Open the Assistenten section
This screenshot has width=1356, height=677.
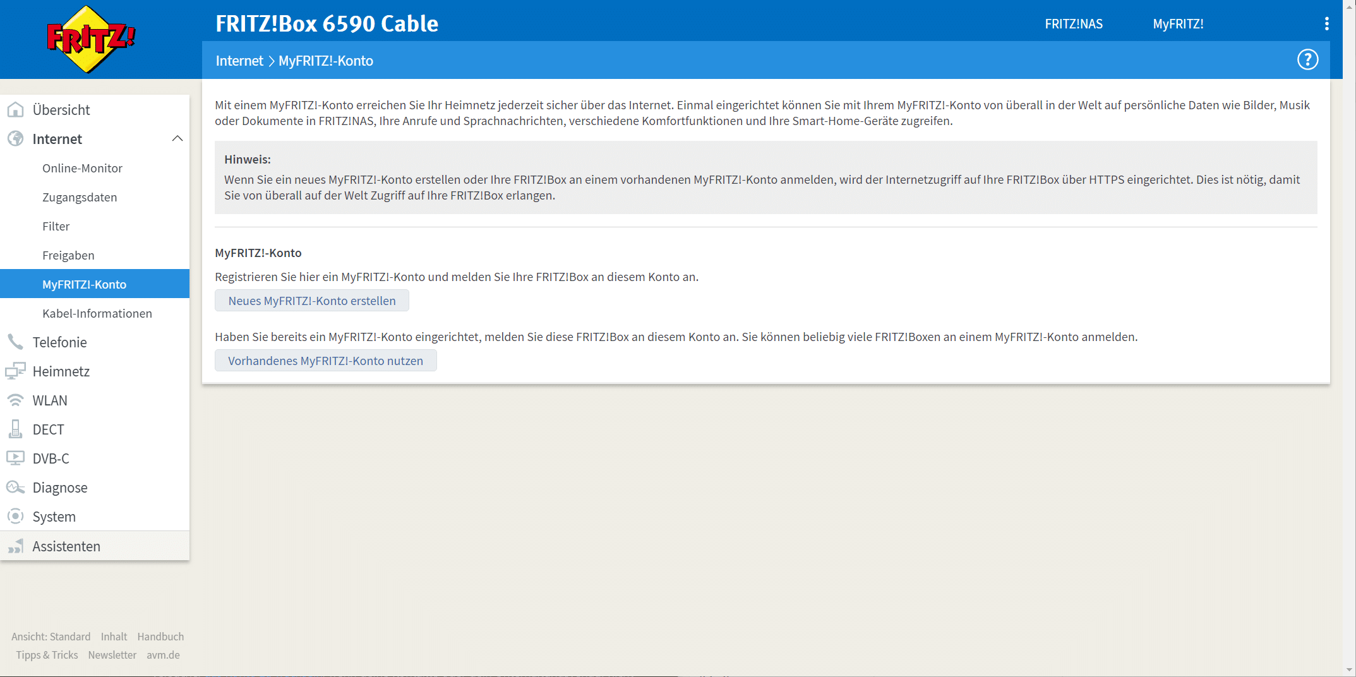click(66, 546)
